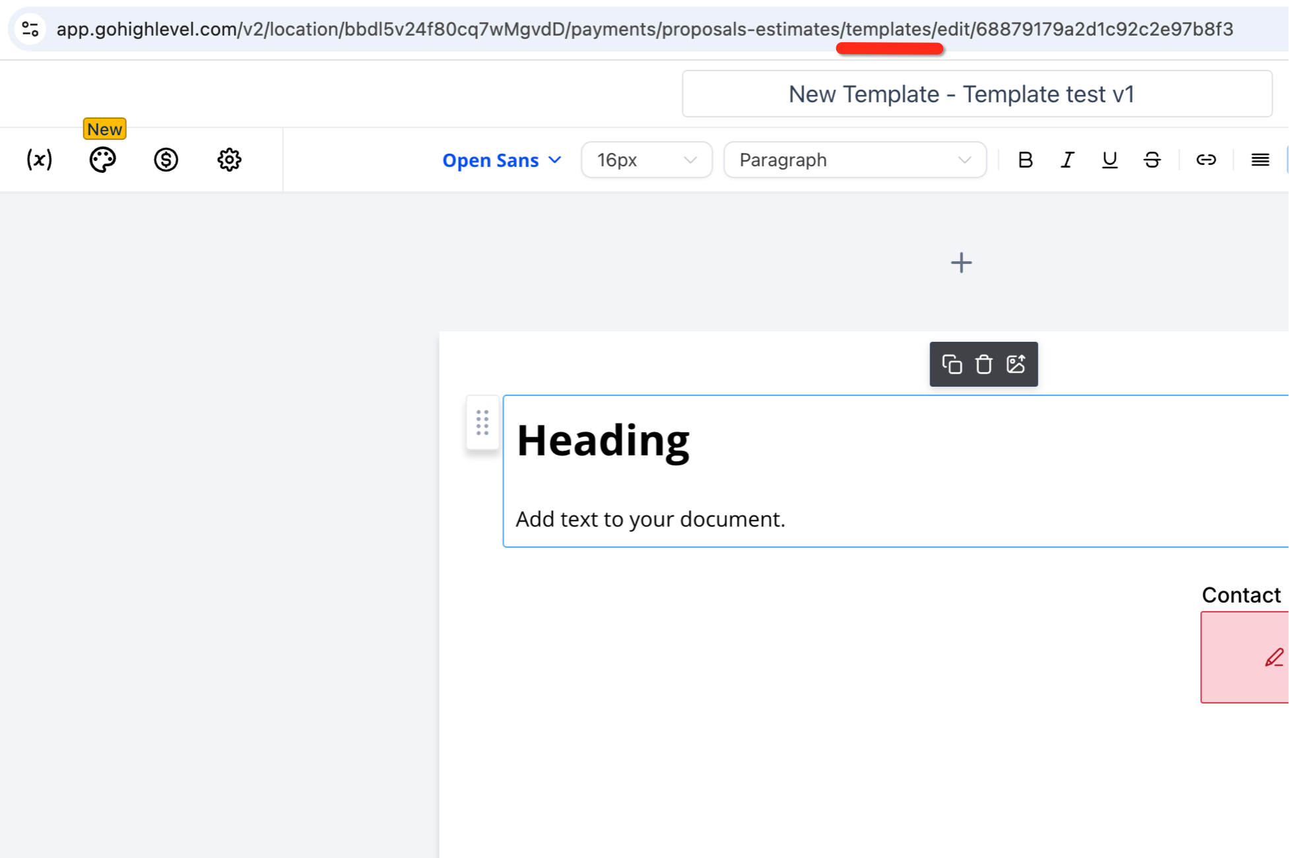Click the image upload icon in block toolbar
Screen dimensions: 1289x858
(x=1016, y=364)
